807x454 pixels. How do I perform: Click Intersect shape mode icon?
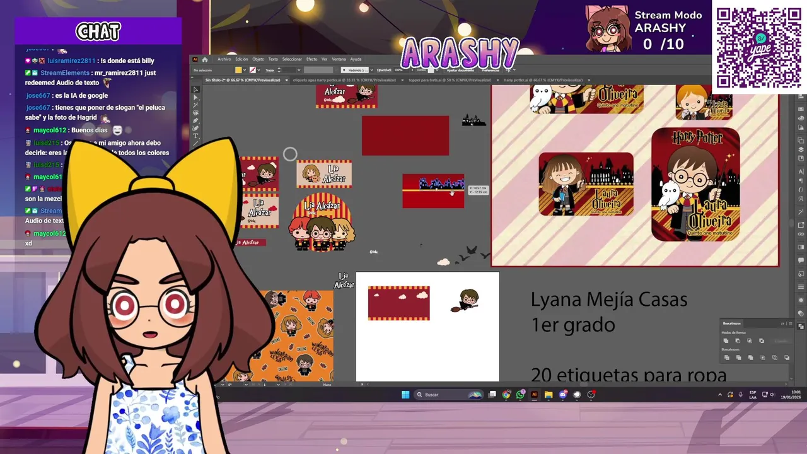(x=750, y=340)
